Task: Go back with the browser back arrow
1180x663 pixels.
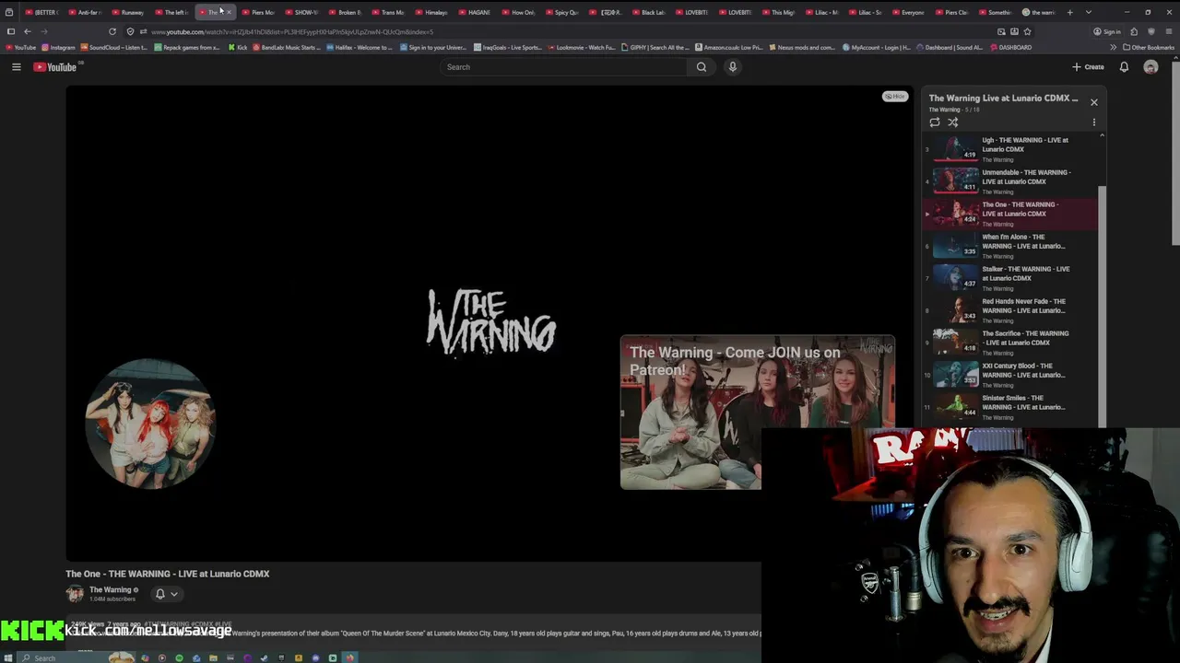Action: click(x=27, y=31)
